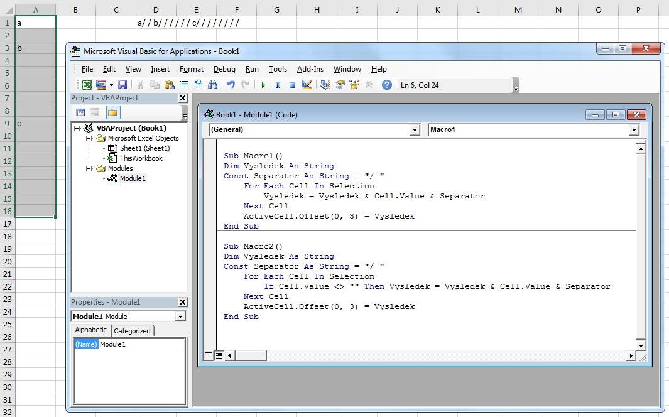Open the Format menu
The height and width of the screenshot is (417, 669).
tap(191, 69)
